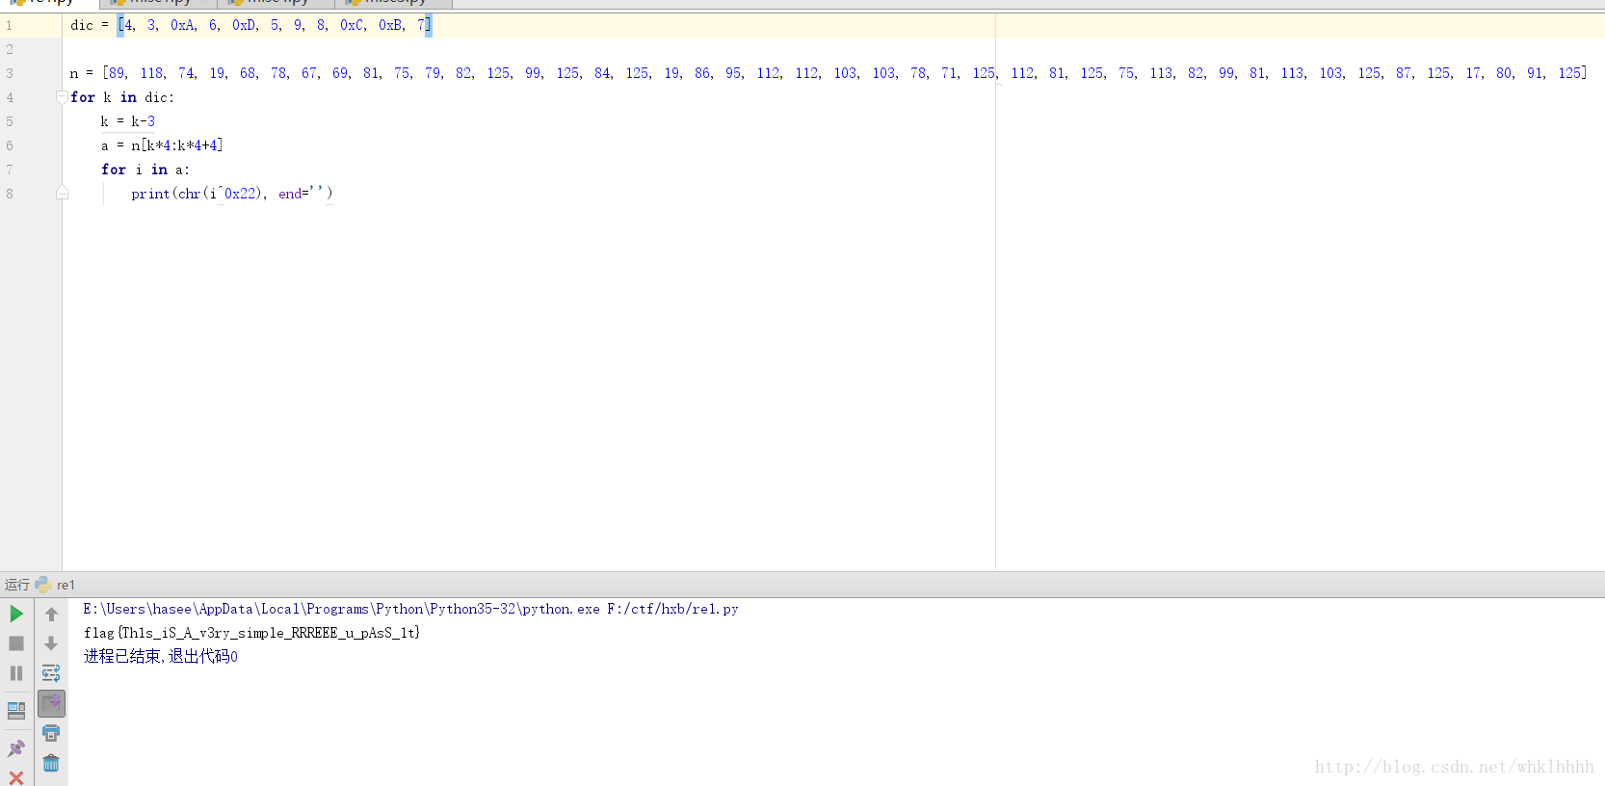The image size is (1605, 786).
Task: Clear console with trash can icon
Action: click(x=51, y=764)
